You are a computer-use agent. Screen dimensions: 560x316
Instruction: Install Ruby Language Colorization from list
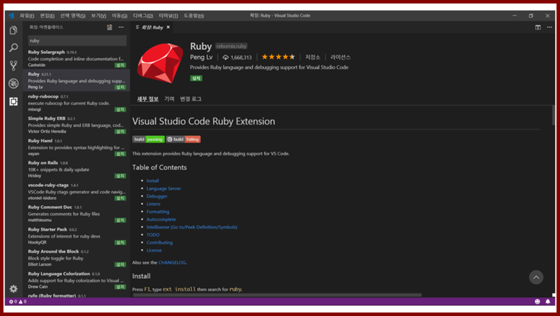pos(120,287)
